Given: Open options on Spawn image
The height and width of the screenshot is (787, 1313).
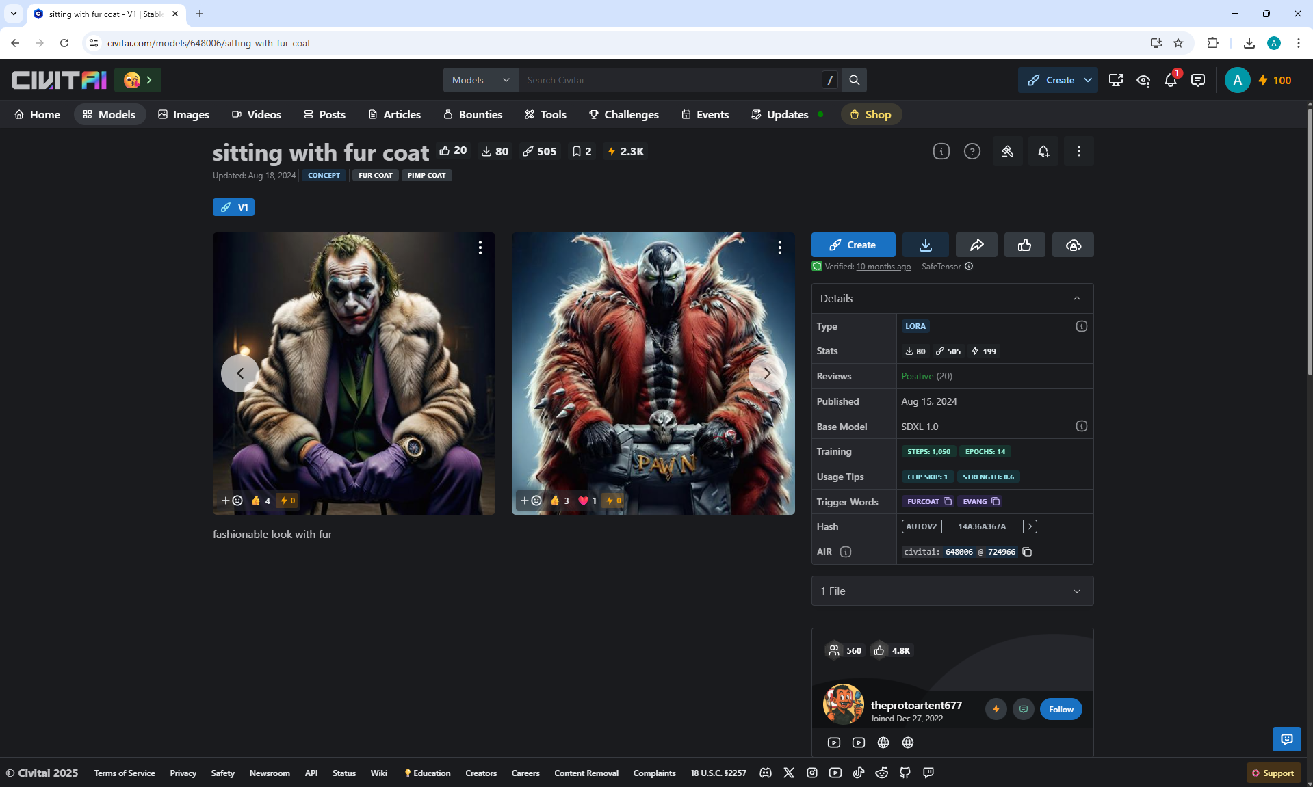Looking at the screenshot, I should 779,248.
